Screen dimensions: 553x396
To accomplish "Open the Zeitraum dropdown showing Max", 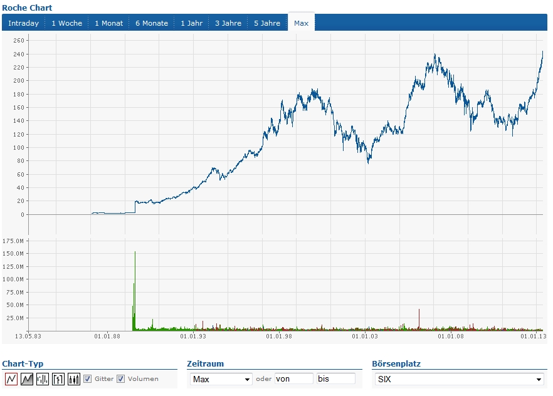I will click(x=221, y=379).
